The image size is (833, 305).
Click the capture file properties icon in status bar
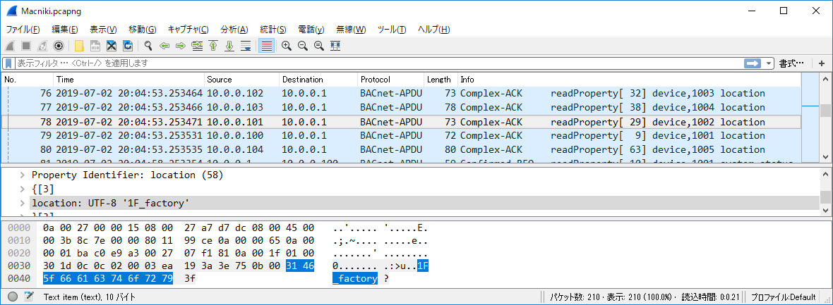pyautogui.click(x=29, y=297)
